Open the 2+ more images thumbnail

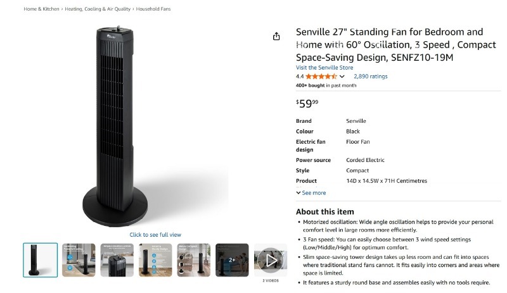(232, 259)
